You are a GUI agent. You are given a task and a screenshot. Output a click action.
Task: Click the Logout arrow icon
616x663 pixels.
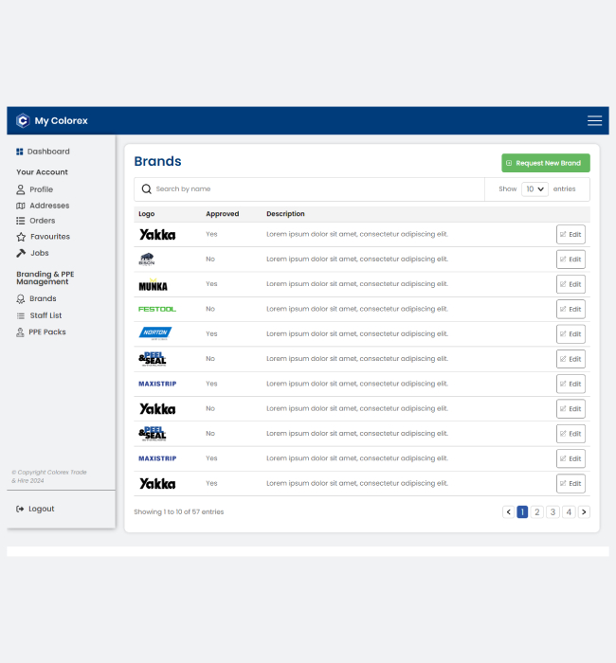coord(20,509)
